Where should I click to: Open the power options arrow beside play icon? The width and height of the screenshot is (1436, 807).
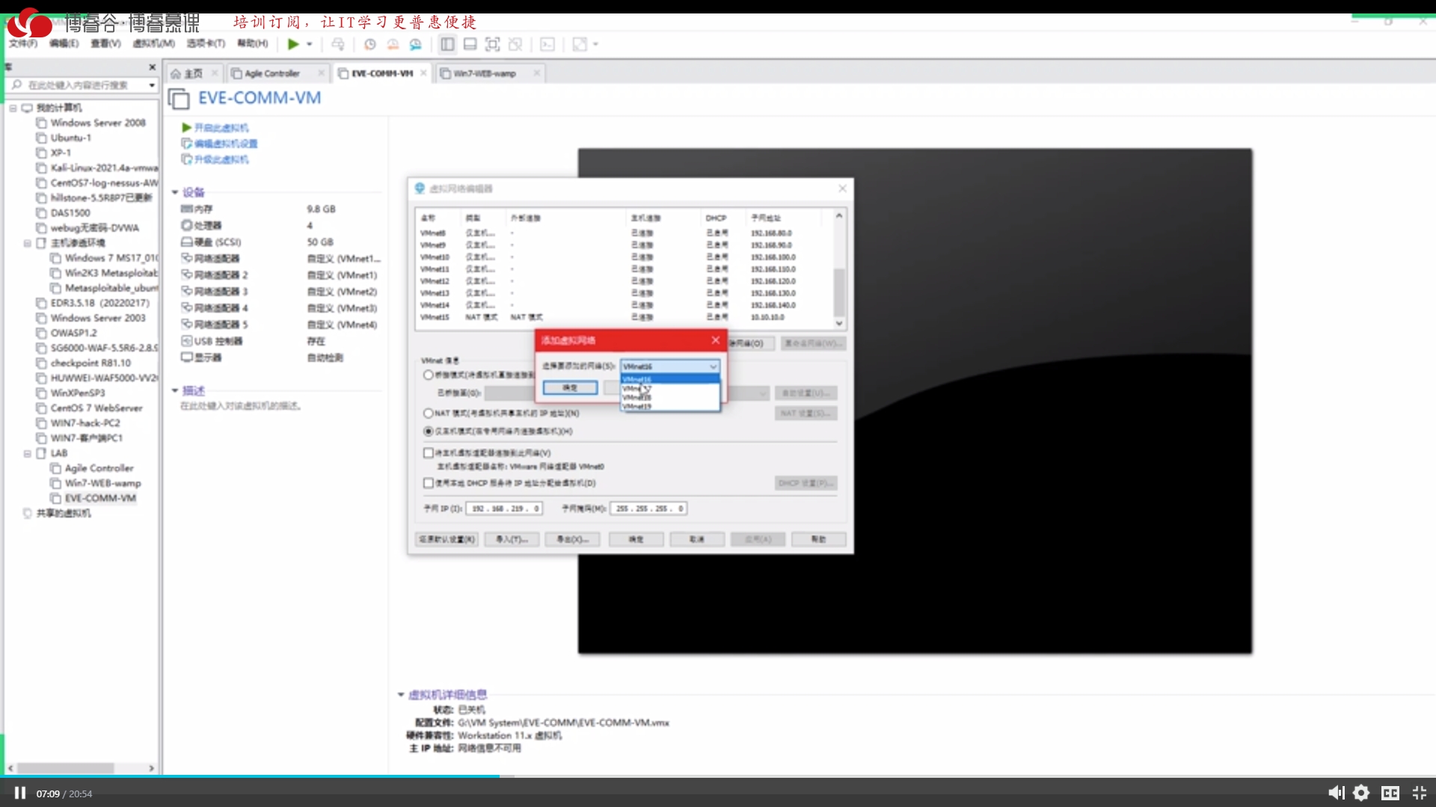pos(310,44)
